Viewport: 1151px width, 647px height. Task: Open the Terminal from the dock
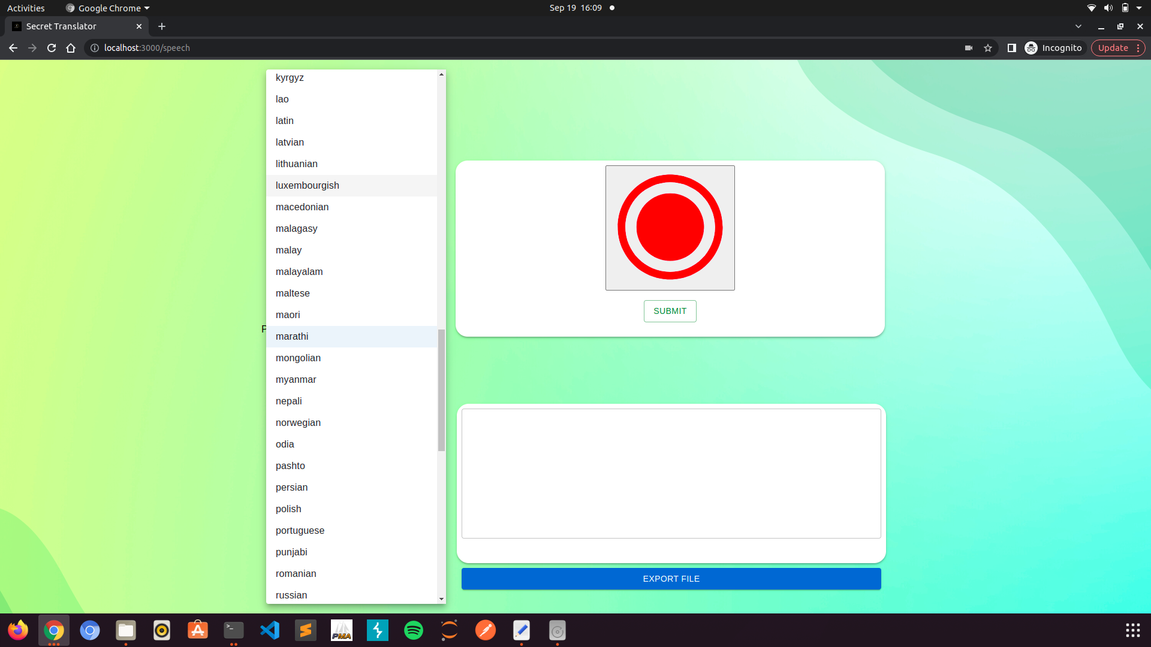[234, 630]
